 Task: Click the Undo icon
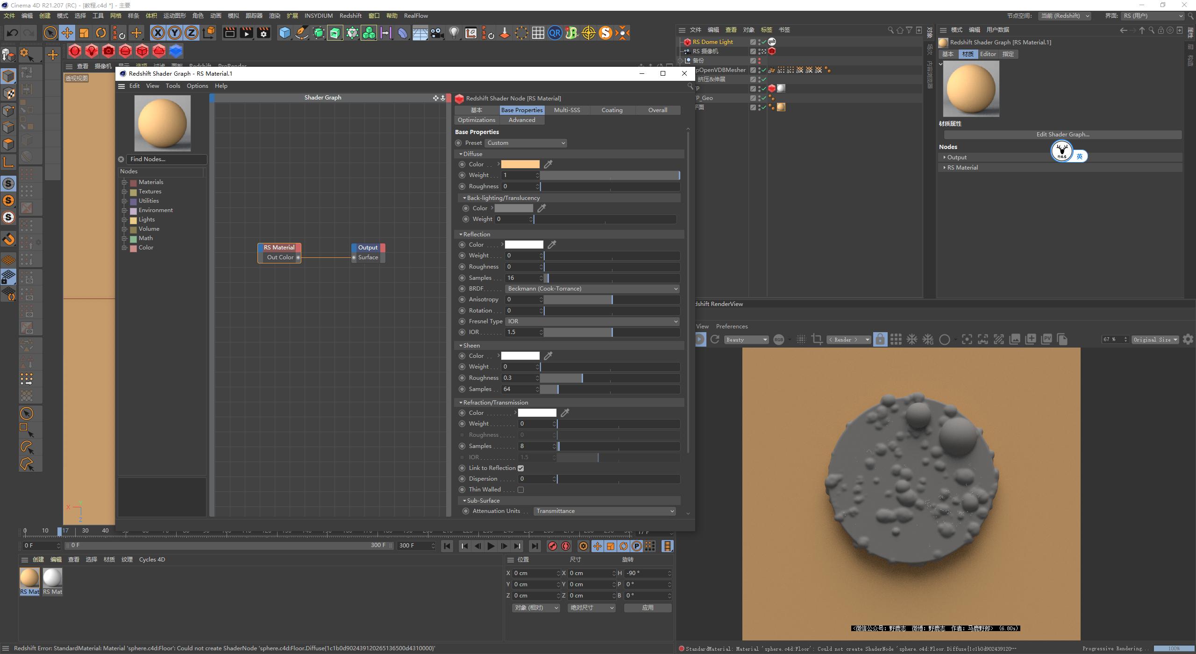pos(12,33)
